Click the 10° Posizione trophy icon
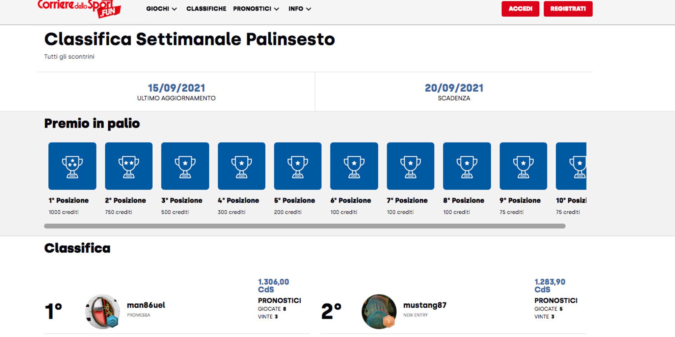The width and height of the screenshot is (675, 337). click(577, 166)
